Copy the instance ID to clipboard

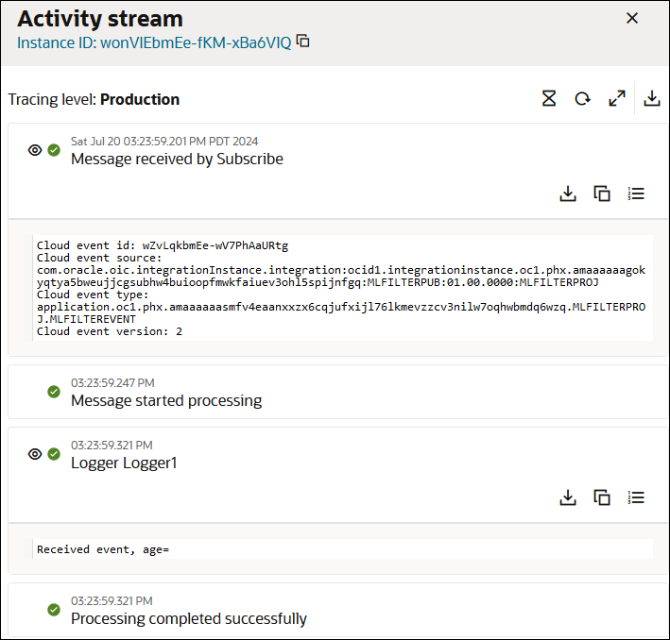click(x=303, y=42)
